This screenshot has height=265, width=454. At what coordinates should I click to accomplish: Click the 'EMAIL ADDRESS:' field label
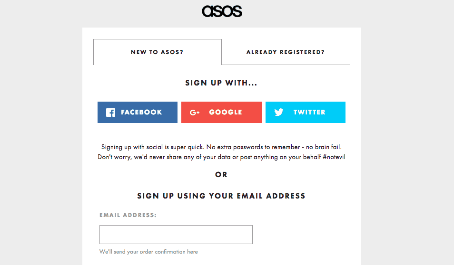(128, 215)
